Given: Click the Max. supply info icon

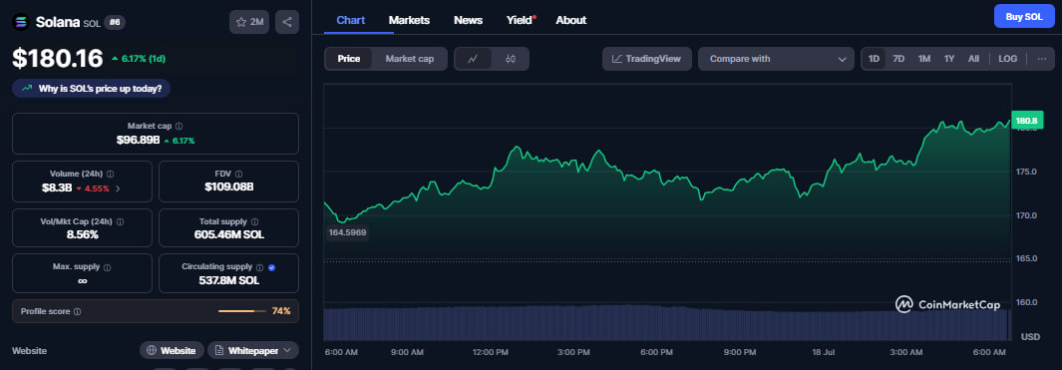Looking at the screenshot, I should click(x=107, y=267).
